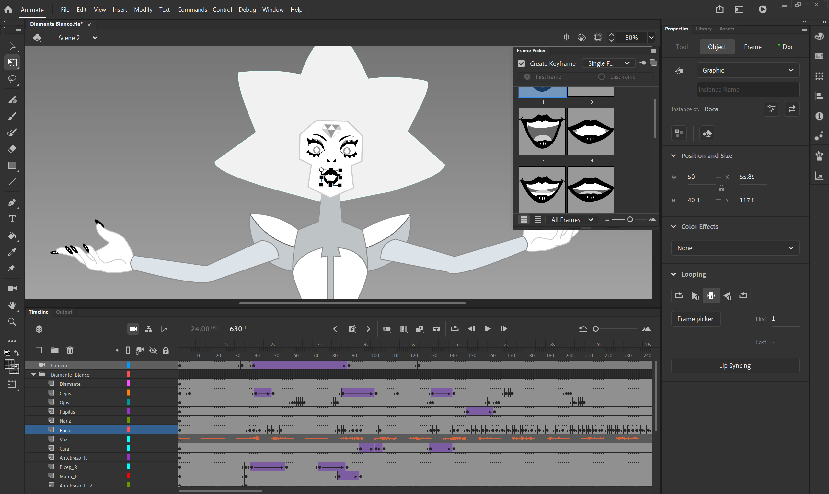Toggle the width-height constrain lock
This screenshot has height=494, width=829.
(x=721, y=189)
